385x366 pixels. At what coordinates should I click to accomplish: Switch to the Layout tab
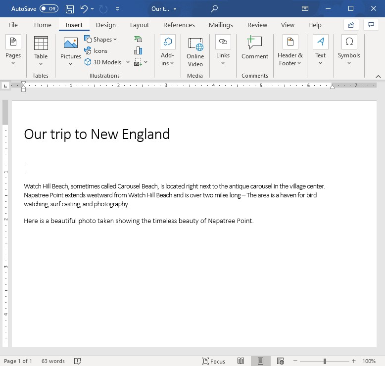[140, 25]
